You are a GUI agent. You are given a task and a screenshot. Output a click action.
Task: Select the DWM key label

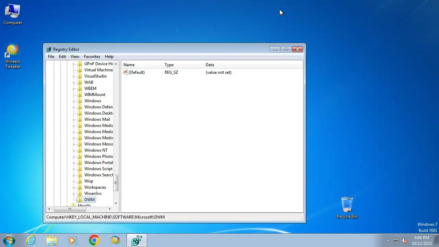90,200
